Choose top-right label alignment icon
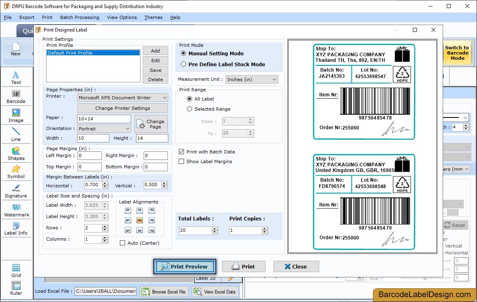 [152, 210]
